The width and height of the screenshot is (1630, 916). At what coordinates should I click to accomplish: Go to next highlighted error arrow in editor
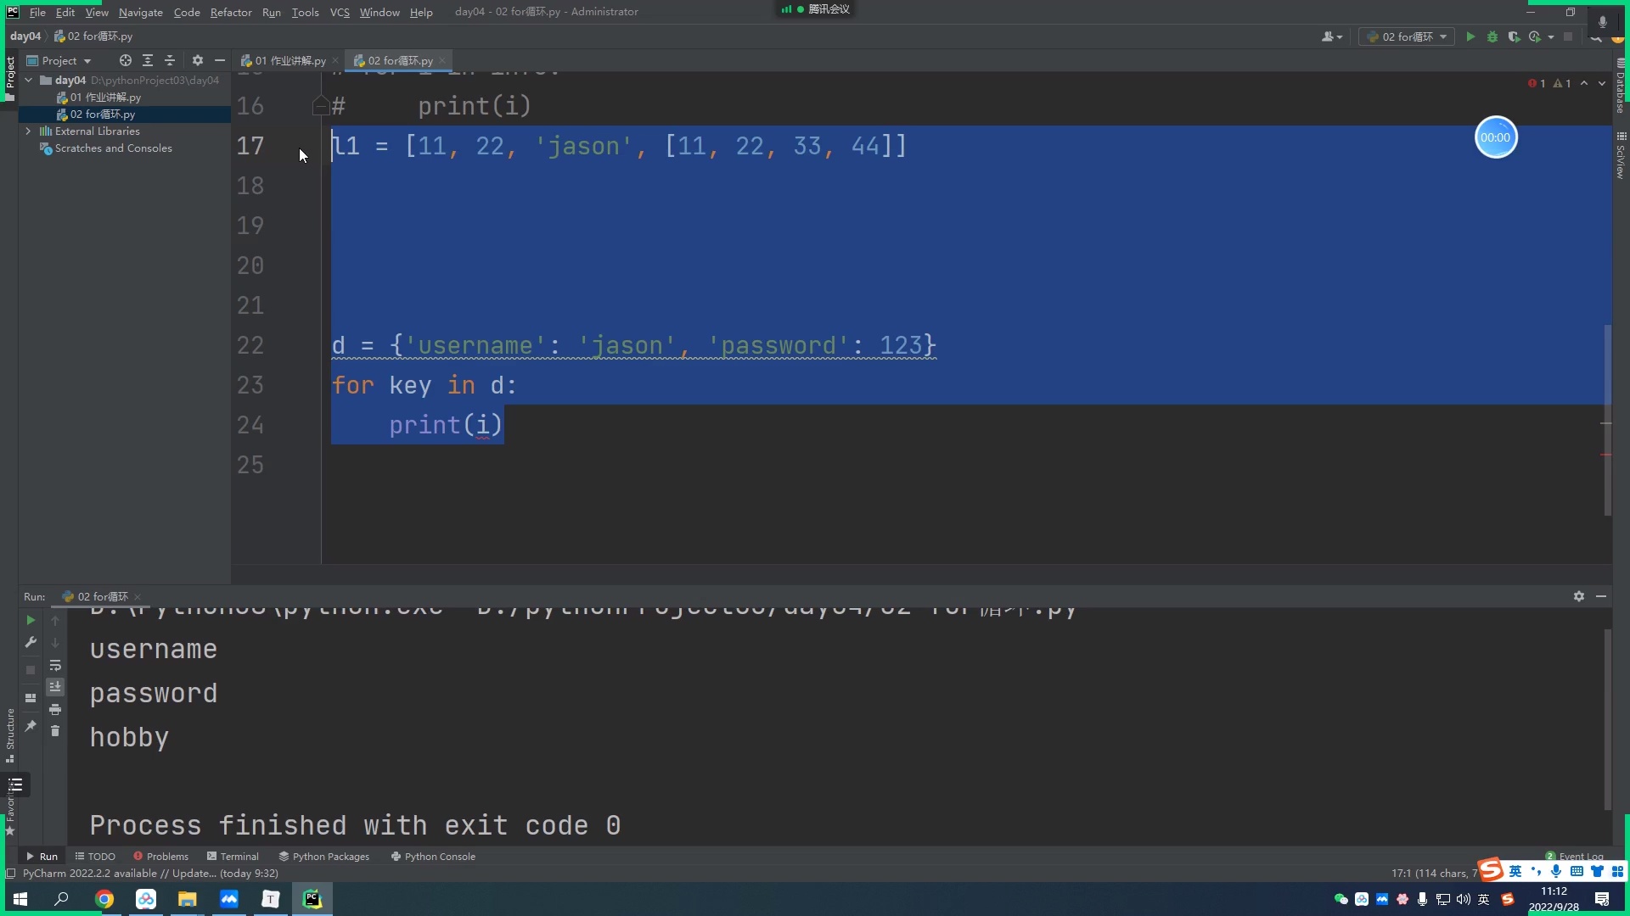coord(1602,83)
